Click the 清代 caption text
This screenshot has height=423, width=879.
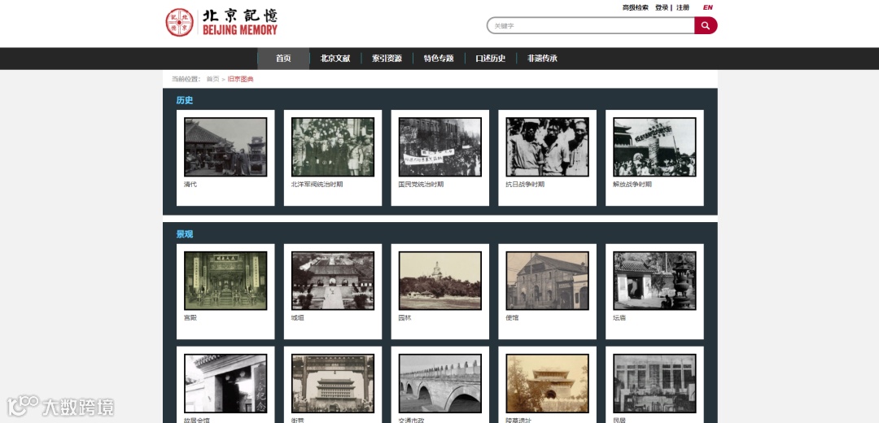click(x=190, y=185)
